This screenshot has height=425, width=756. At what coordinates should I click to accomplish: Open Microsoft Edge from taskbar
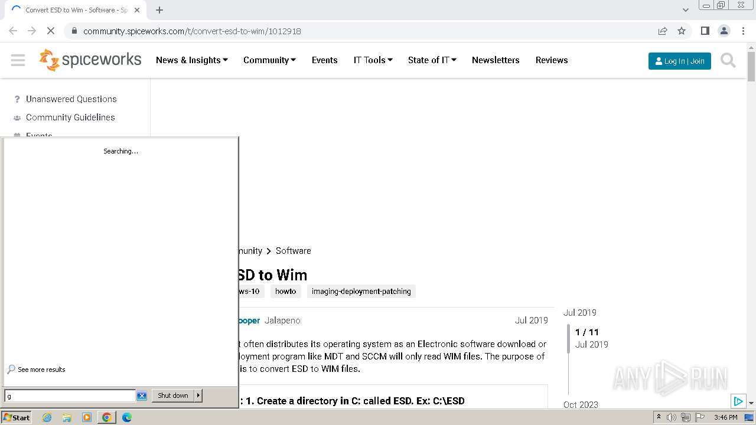click(x=127, y=417)
